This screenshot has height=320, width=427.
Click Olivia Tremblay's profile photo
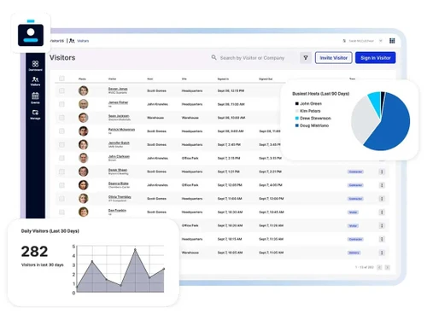point(84,199)
